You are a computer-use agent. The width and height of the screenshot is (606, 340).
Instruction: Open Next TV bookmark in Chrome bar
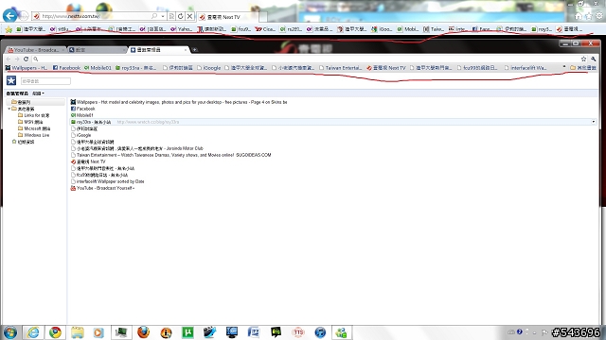pos(386,68)
